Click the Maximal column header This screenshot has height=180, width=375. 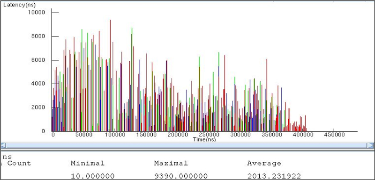pyautogui.click(x=171, y=163)
